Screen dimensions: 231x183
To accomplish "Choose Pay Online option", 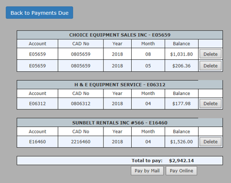I will [x=181, y=170].
